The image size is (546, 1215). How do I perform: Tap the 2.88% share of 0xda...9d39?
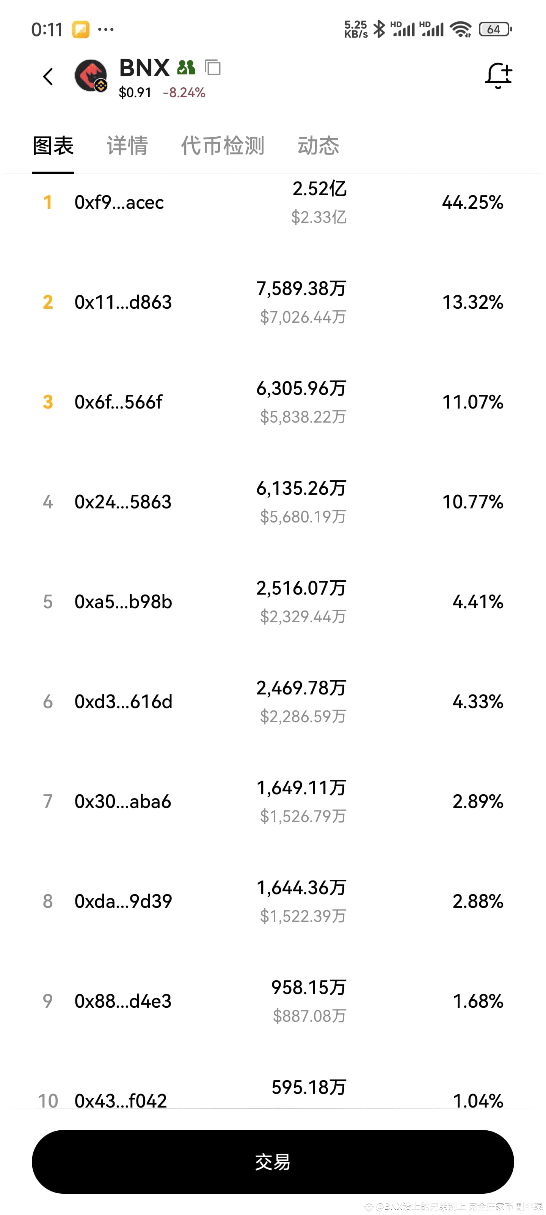point(478,901)
